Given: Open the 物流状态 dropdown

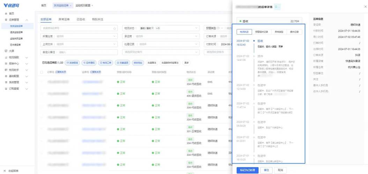Looking at the screenshot, I should pyautogui.click(x=161, y=28).
